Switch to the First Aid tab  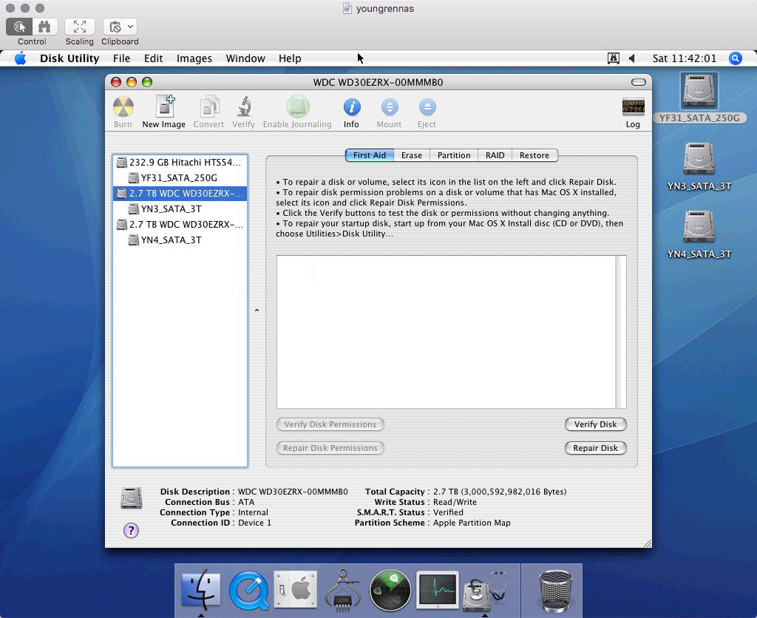click(370, 155)
